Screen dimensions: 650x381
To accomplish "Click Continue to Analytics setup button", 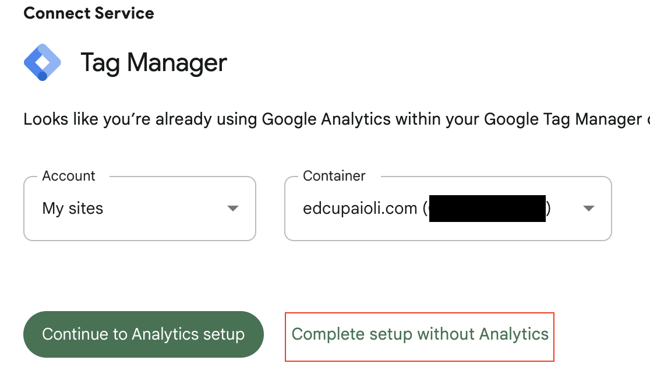I will 143,334.
